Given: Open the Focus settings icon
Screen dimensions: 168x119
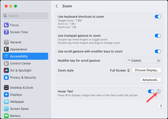Looking at the screenshot, I should tap(6, 25).
